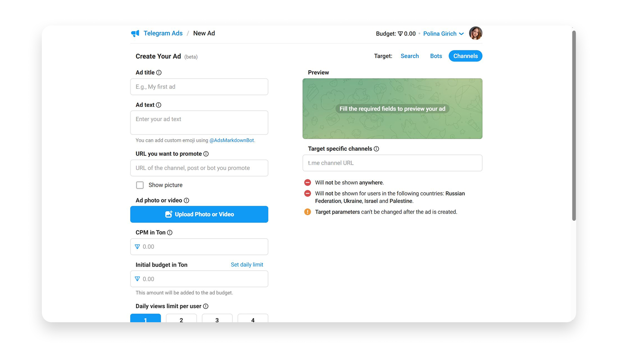The image size is (618, 348).
Task: Click the red minus icon beside 'shown anywhere'
Action: (x=308, y=182)
